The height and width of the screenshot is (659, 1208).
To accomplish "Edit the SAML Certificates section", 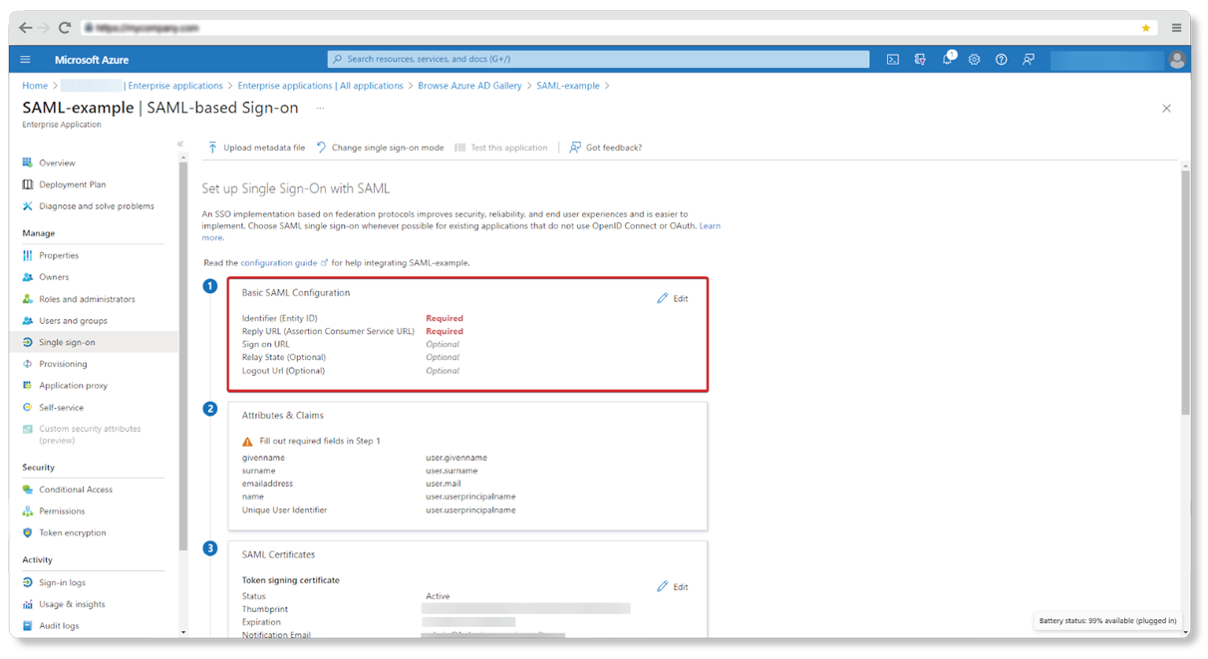I will pos(673,587).
